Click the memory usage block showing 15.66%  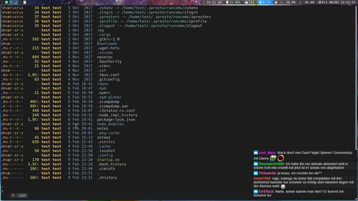click(233, 2)
